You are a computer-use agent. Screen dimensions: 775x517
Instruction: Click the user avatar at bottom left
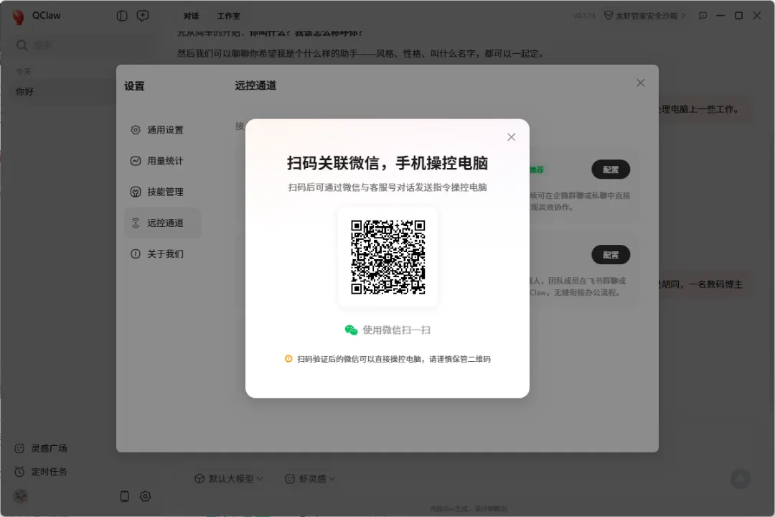click(x=20, y=496)
